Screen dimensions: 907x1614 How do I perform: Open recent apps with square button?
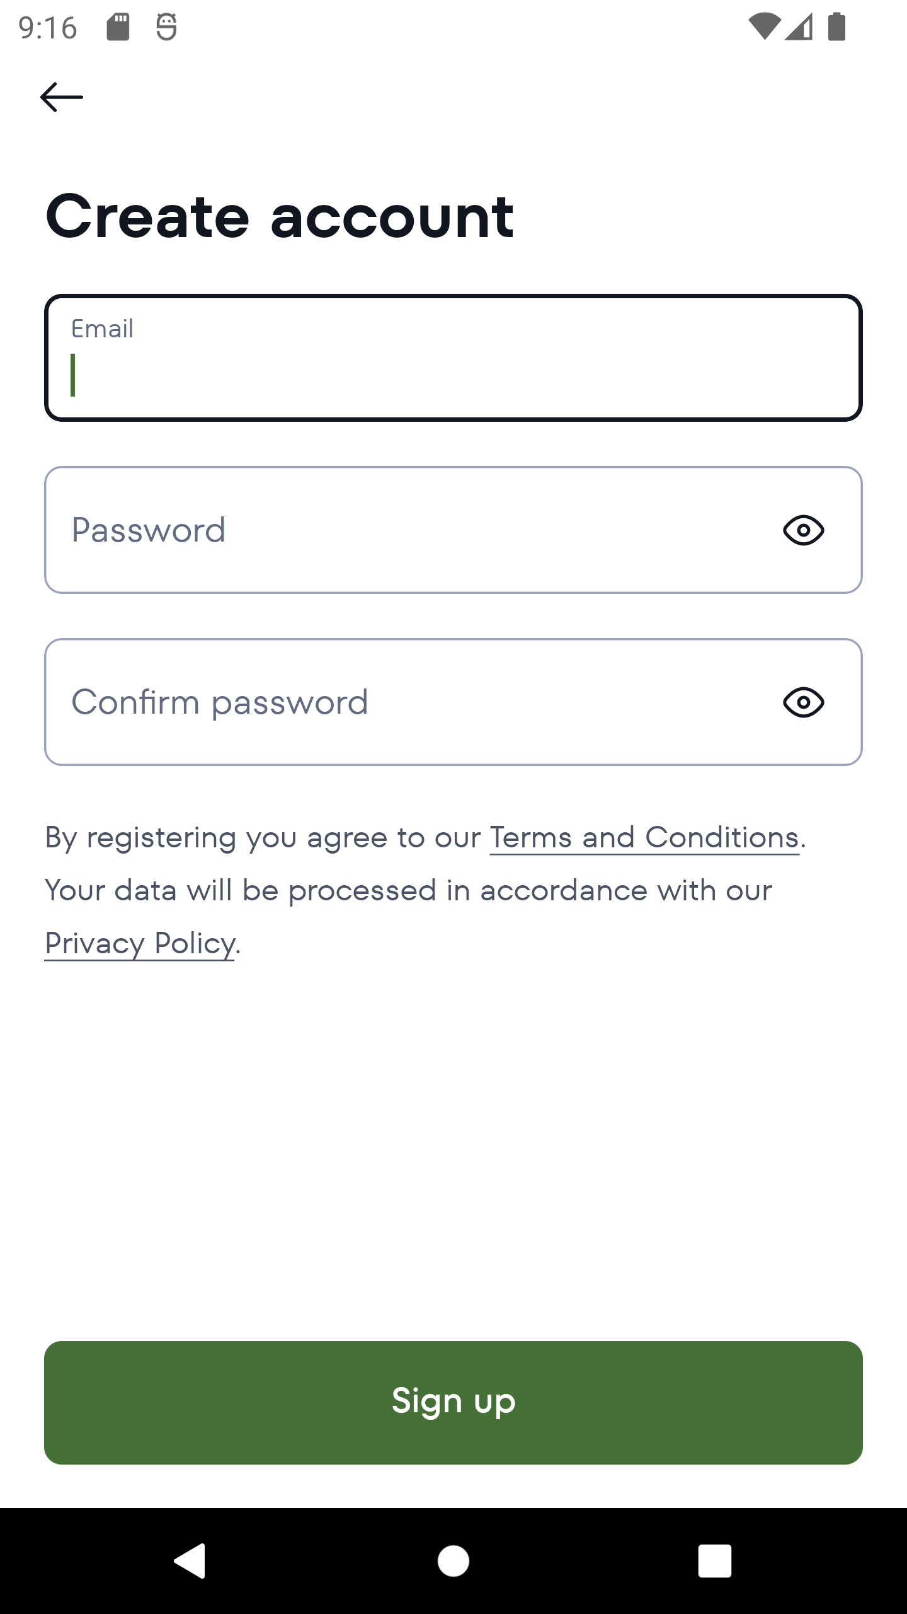[714, 1560]
